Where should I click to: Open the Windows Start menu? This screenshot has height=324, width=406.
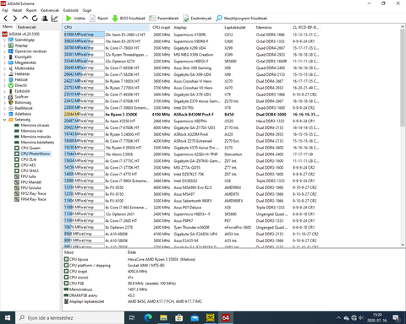click(x=8, y=318)
